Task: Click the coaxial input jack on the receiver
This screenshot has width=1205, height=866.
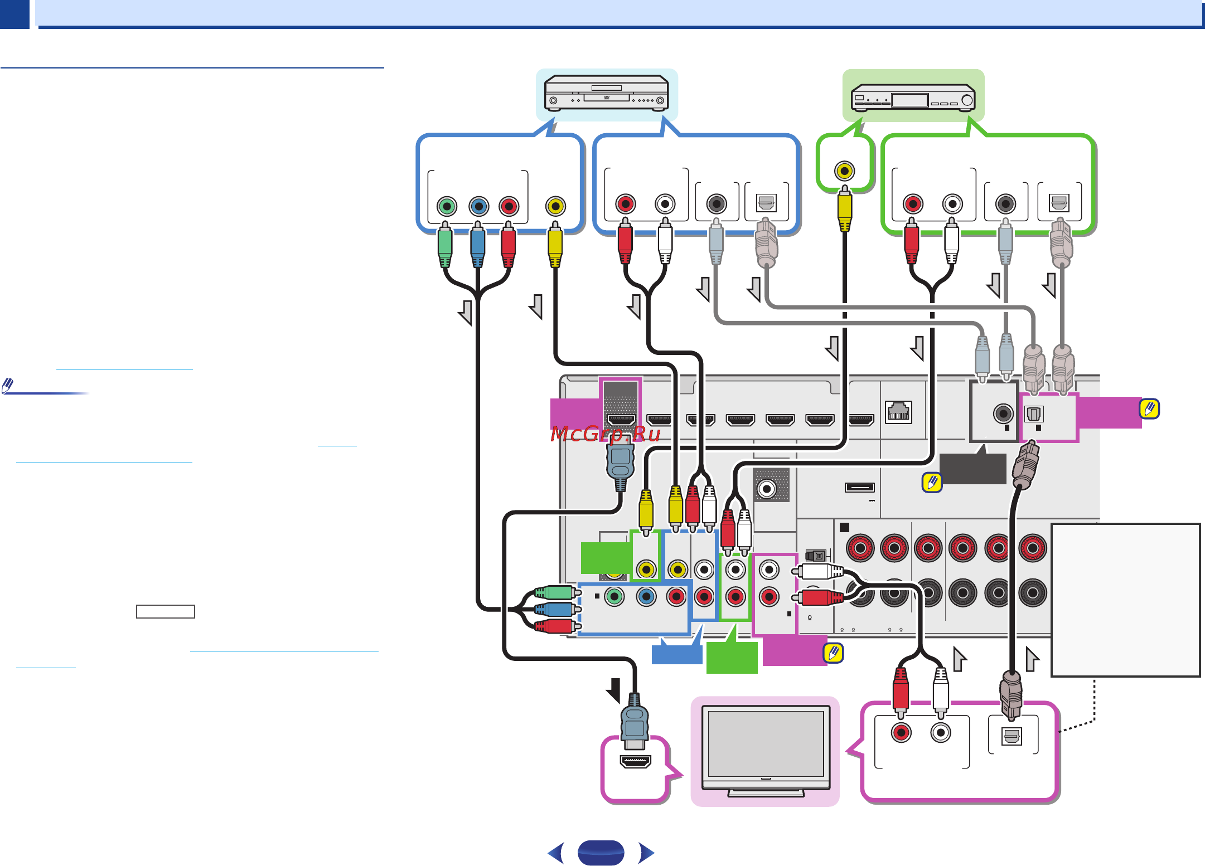Action: pyautogui.click(x=1004, y=413)
